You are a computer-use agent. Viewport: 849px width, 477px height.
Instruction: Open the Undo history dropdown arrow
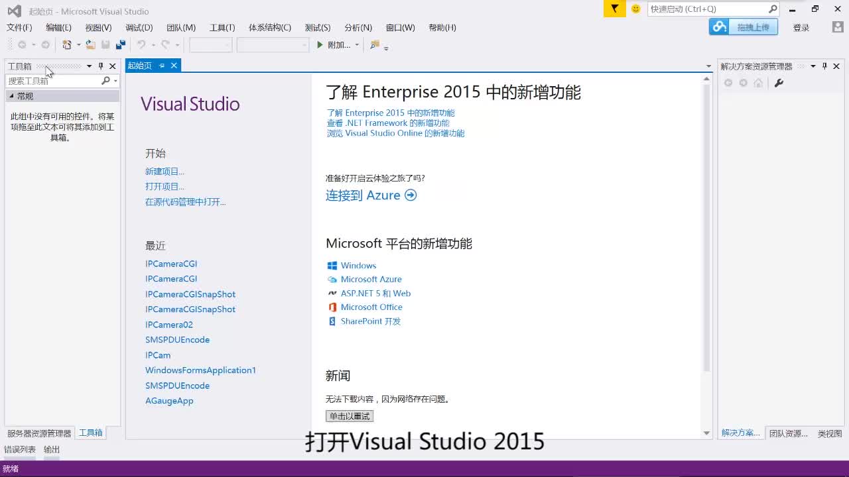[x=153, y=45]
